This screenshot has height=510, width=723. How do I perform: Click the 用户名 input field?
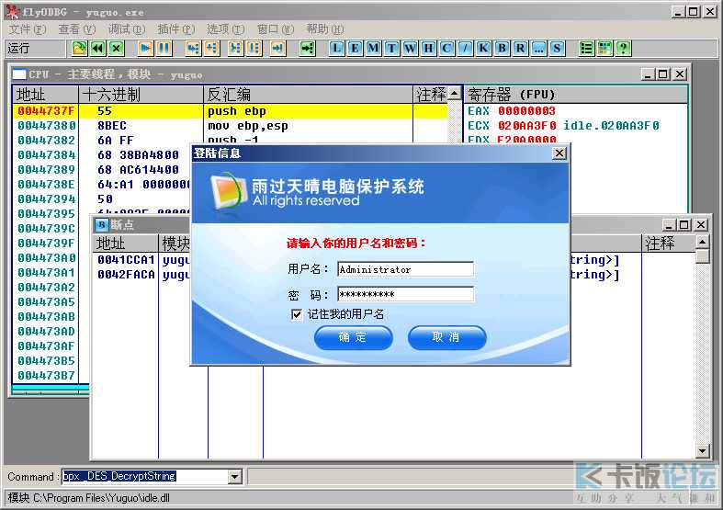(405, 269)
